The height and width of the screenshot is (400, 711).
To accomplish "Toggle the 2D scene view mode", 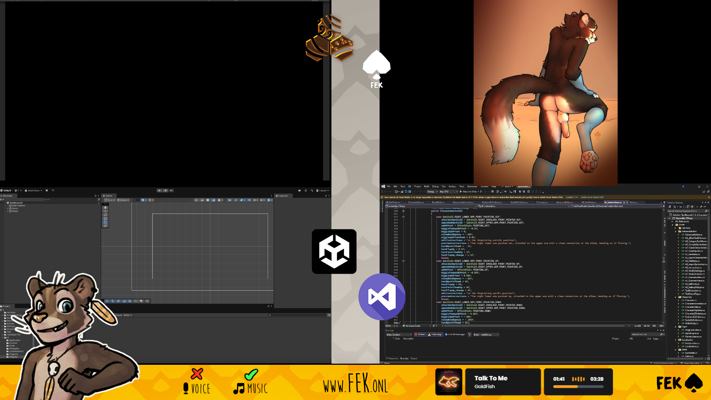I will [x=229, y=200].
